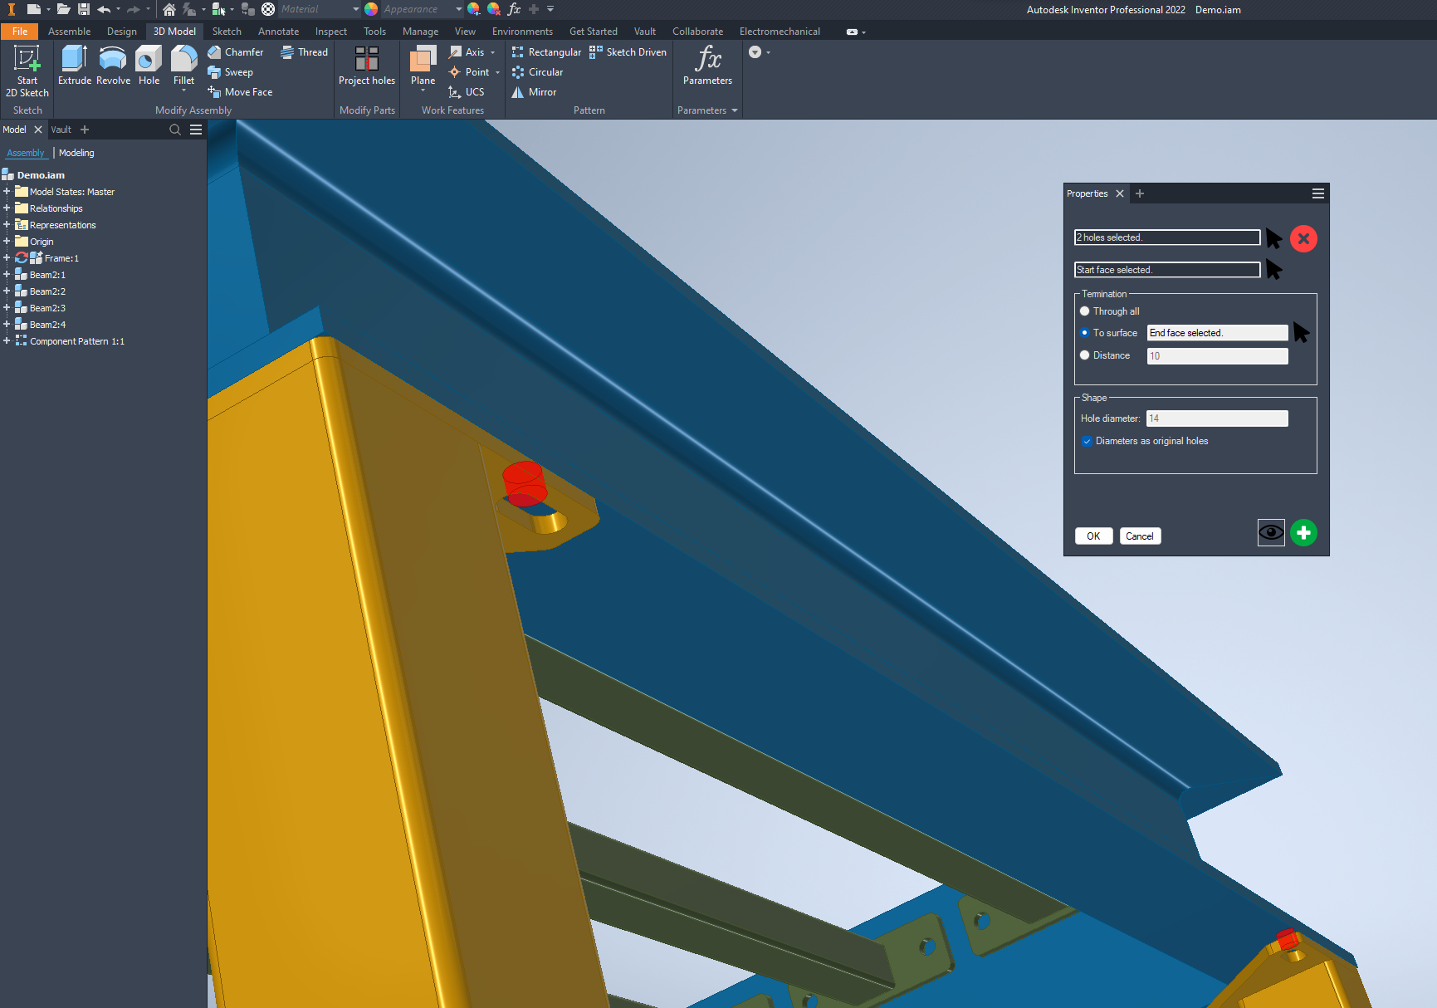Click the End face selected field
1437x1008 pixels.
pos(1217,333)
